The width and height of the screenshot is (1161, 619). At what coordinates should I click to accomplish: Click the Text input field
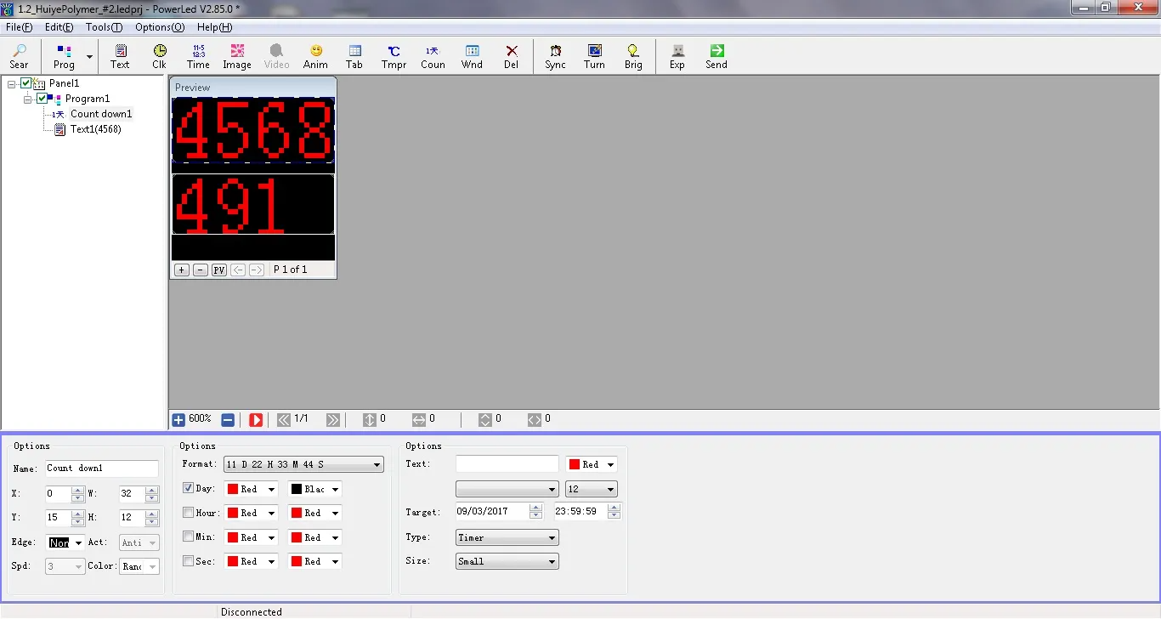coord(507,464)
